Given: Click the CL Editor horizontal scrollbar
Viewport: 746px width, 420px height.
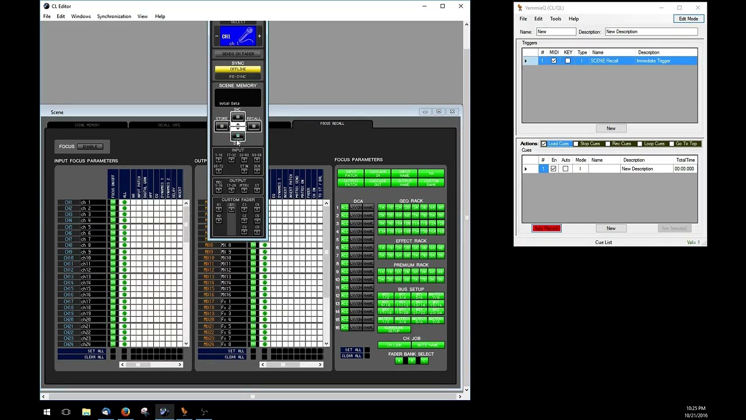Looking at the screenshot, I should [x=252, y=397].
